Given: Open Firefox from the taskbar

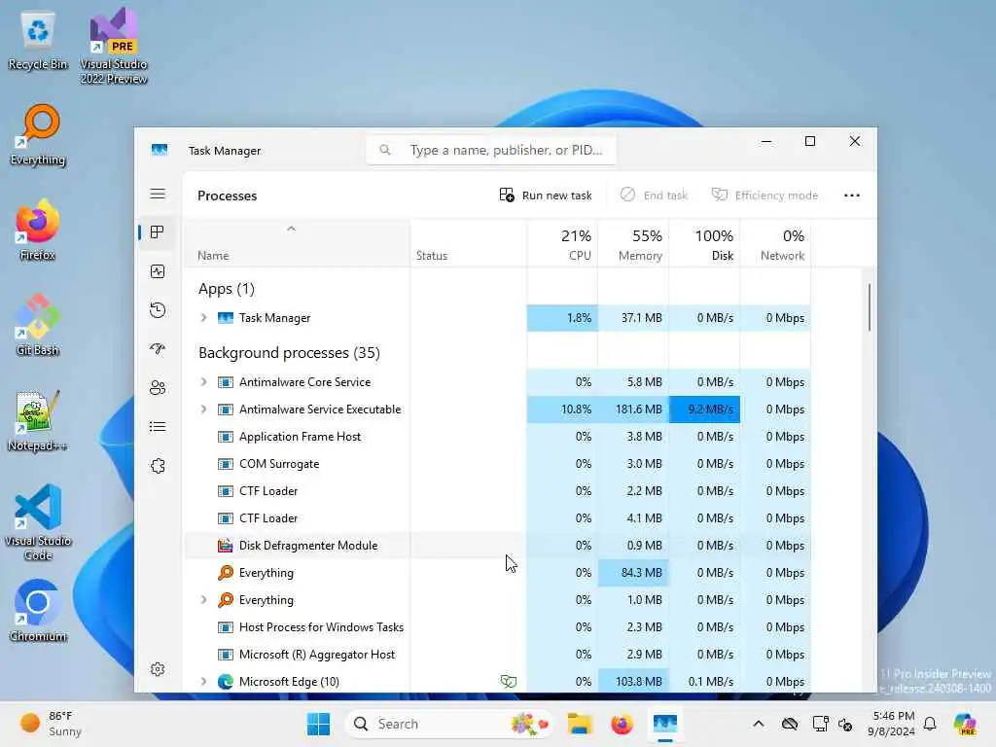Looking at the screenshot, I should [x=622, y=724].
